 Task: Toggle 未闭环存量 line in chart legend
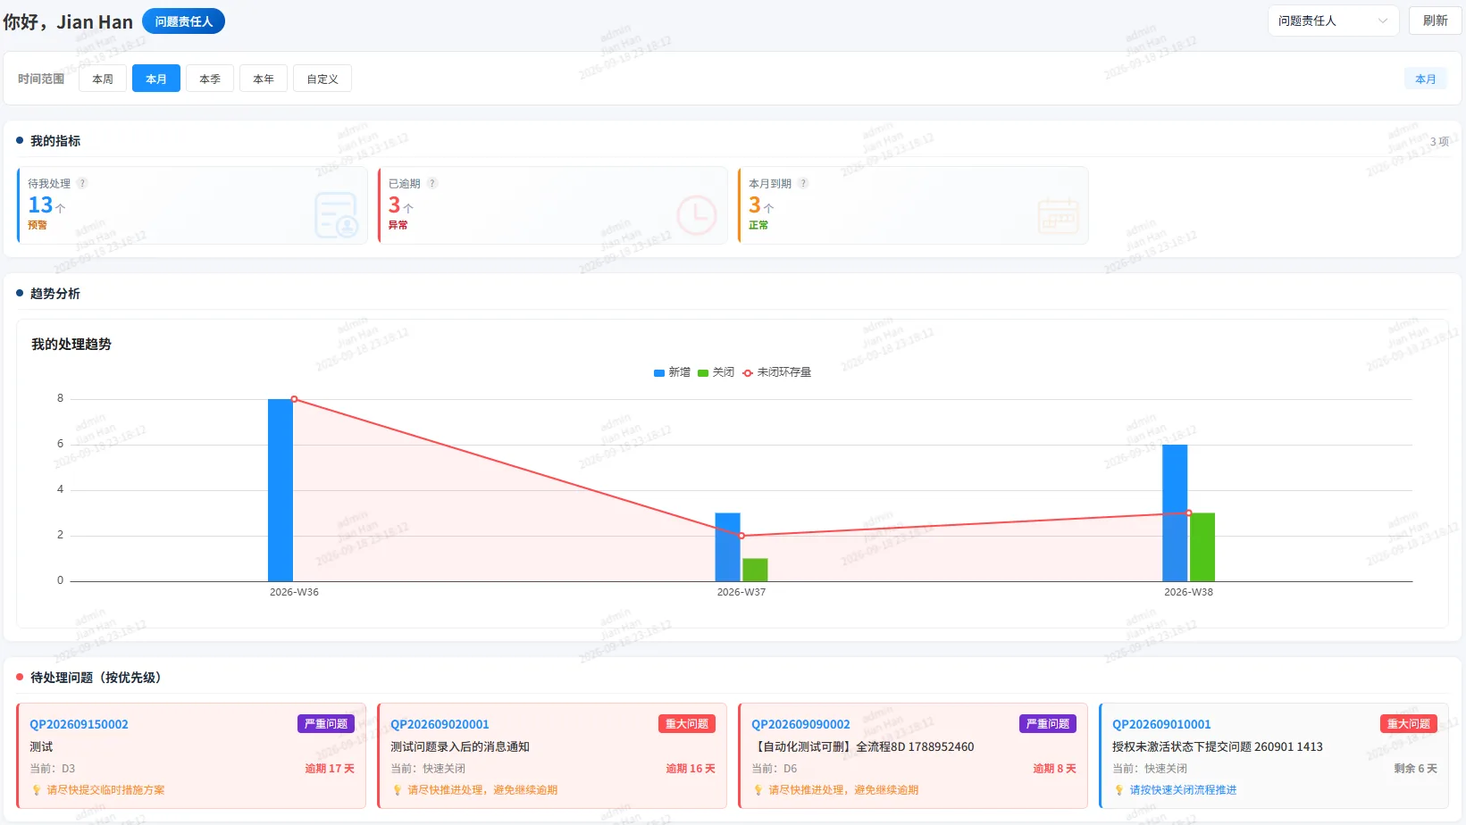point(776,372)
